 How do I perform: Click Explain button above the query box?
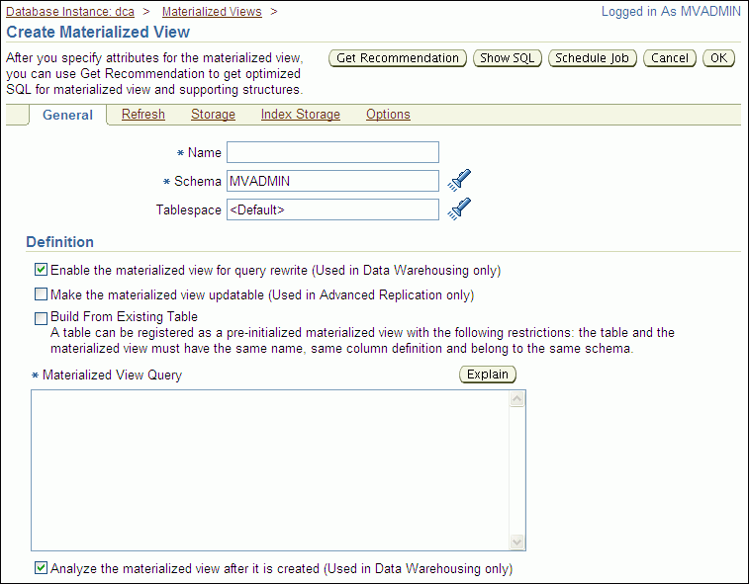point(488,375)
